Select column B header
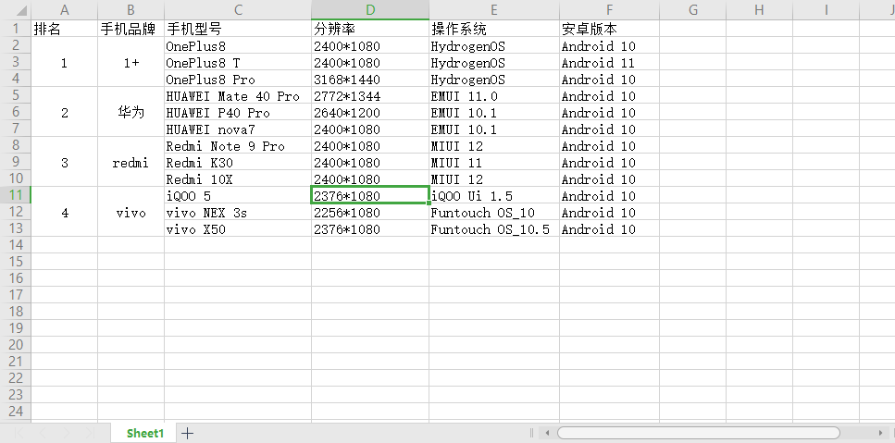The image size is (895, 443). point(131,9)
